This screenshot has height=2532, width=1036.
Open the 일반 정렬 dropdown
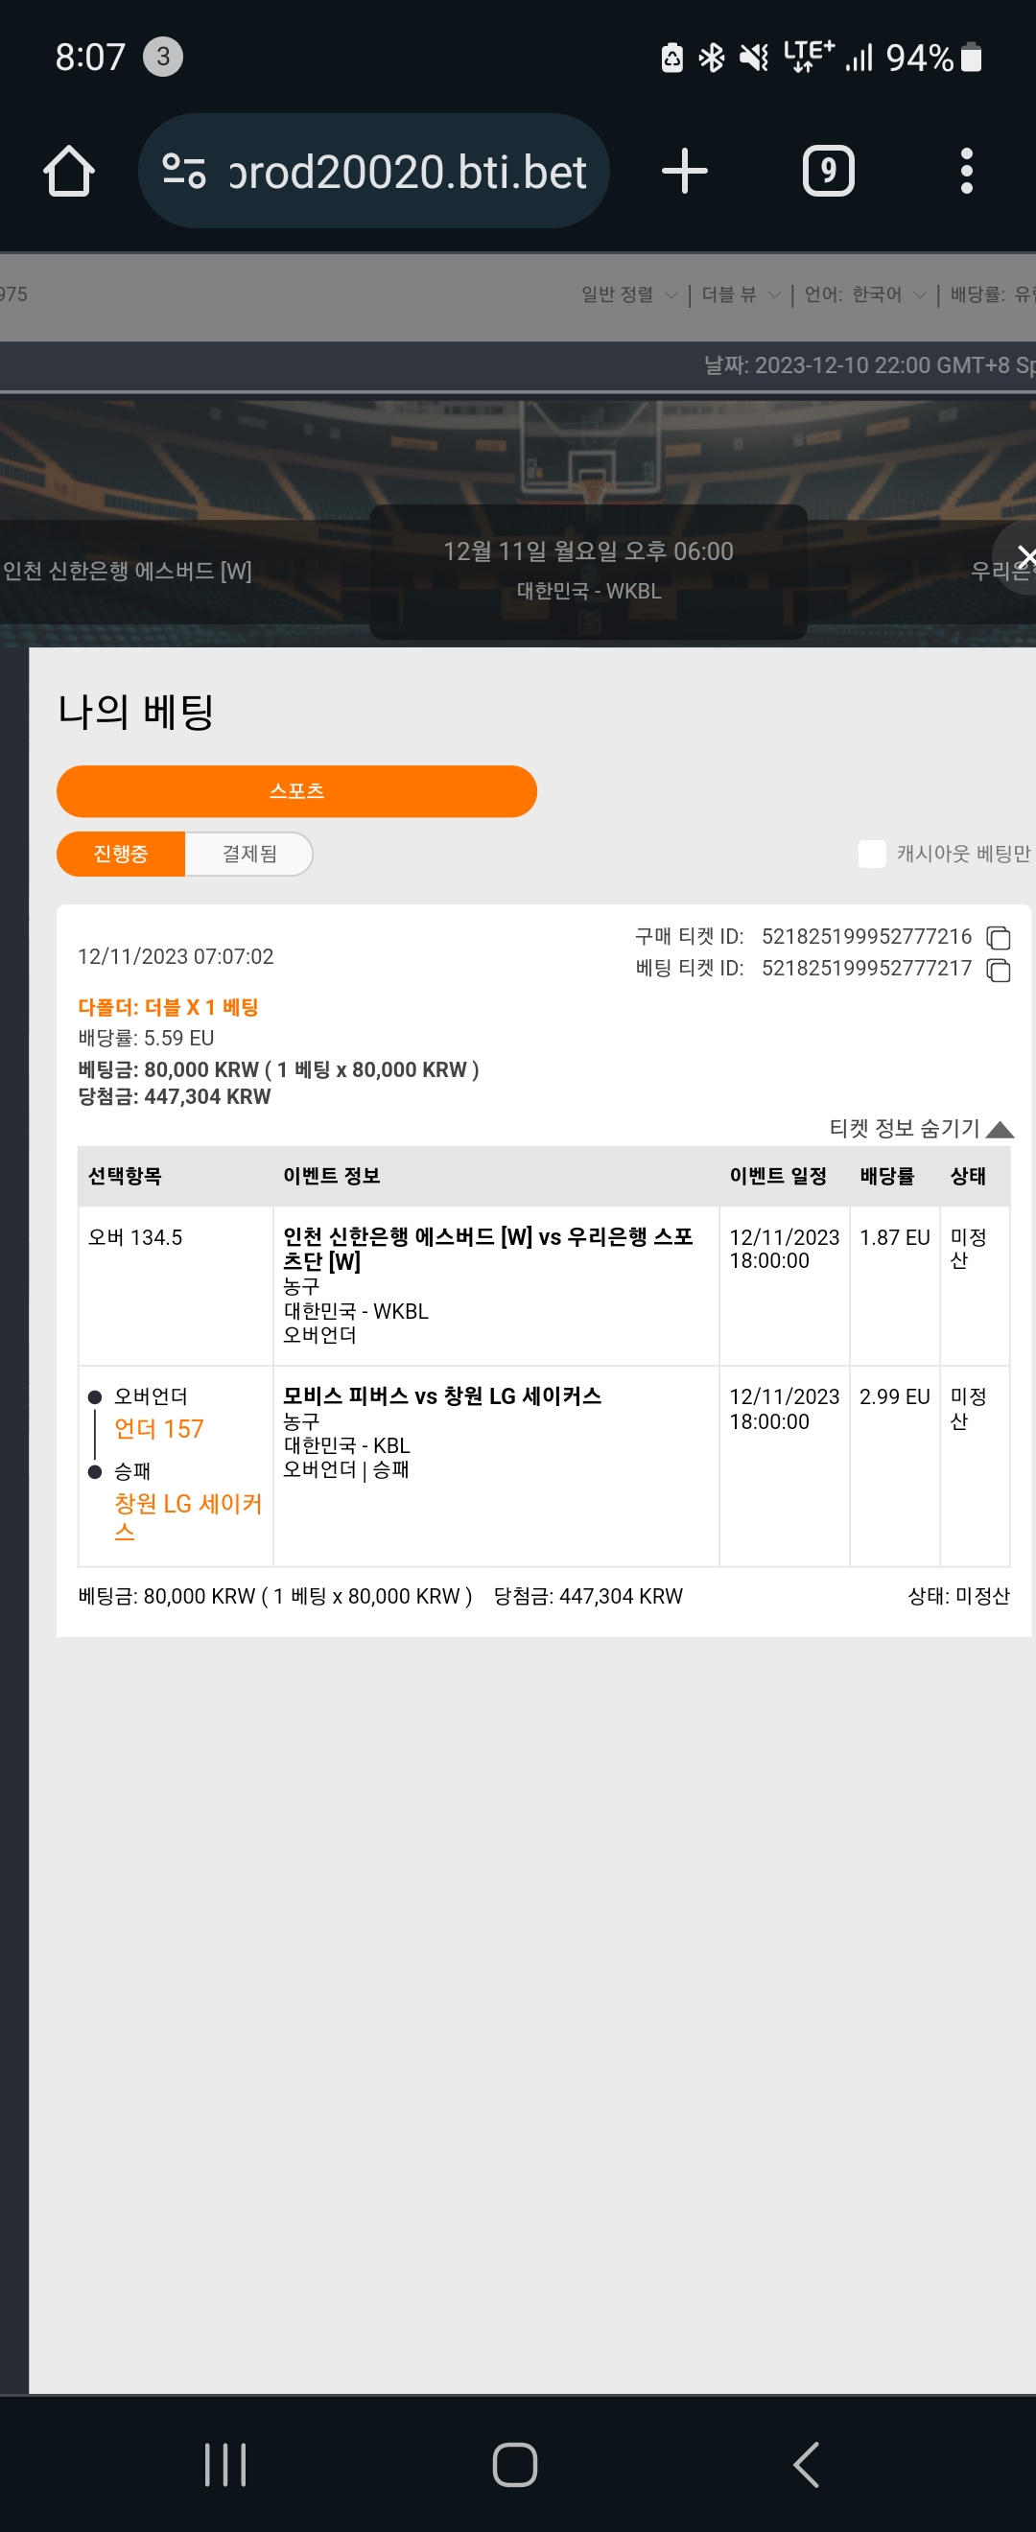pos(629,293)
